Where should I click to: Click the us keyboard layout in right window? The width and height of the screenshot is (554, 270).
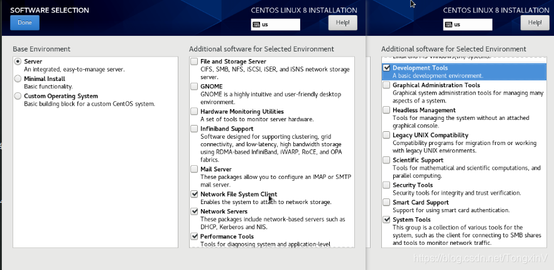tap(468, 24)
